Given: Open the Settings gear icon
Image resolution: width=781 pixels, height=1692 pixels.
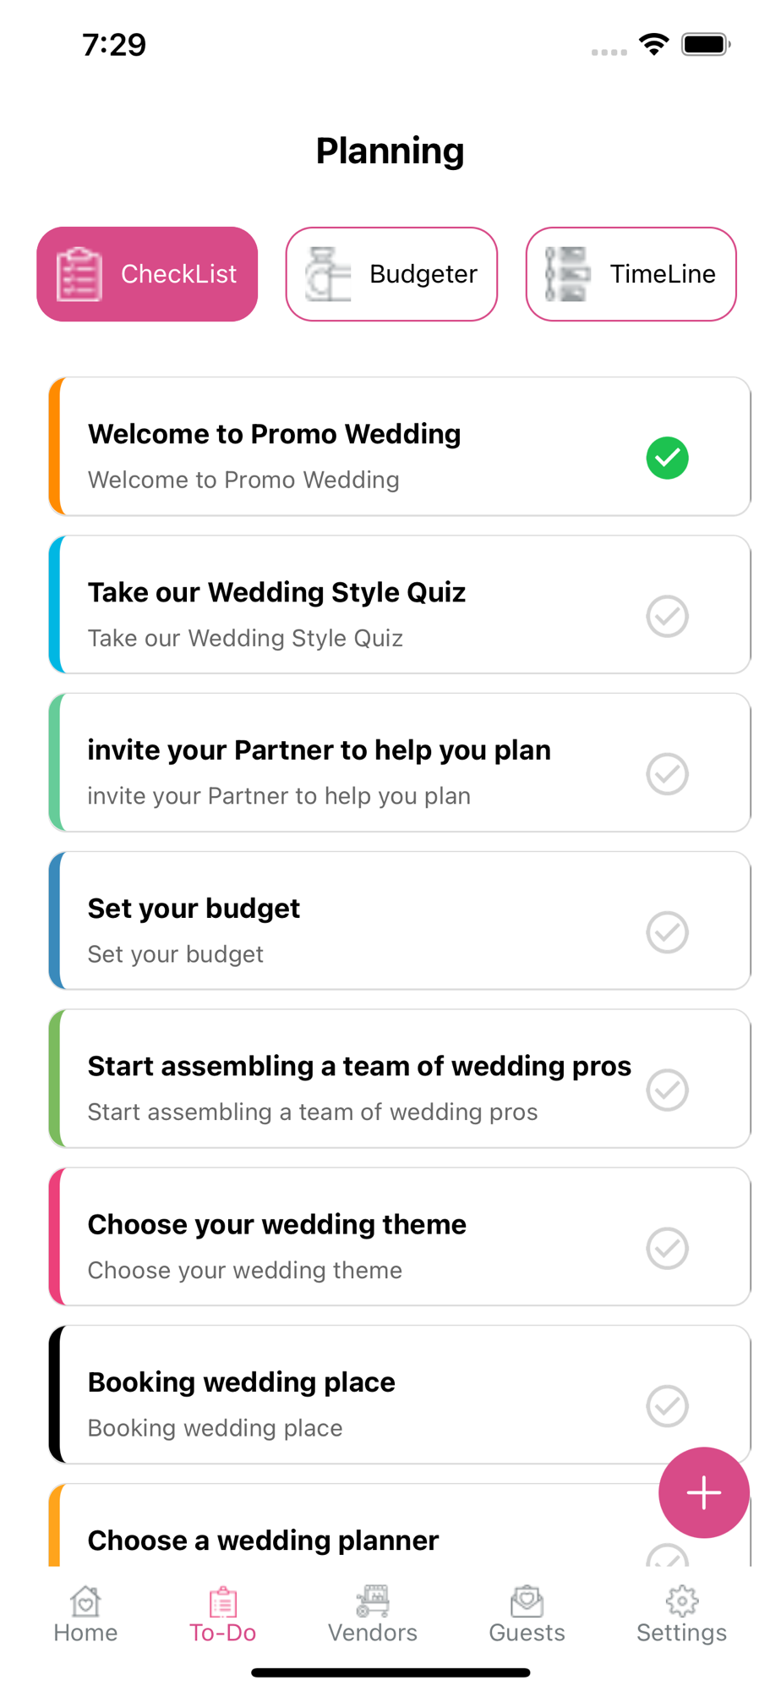Looking at the screenshot, I should pyautogui.click(x=682, y=1601).
